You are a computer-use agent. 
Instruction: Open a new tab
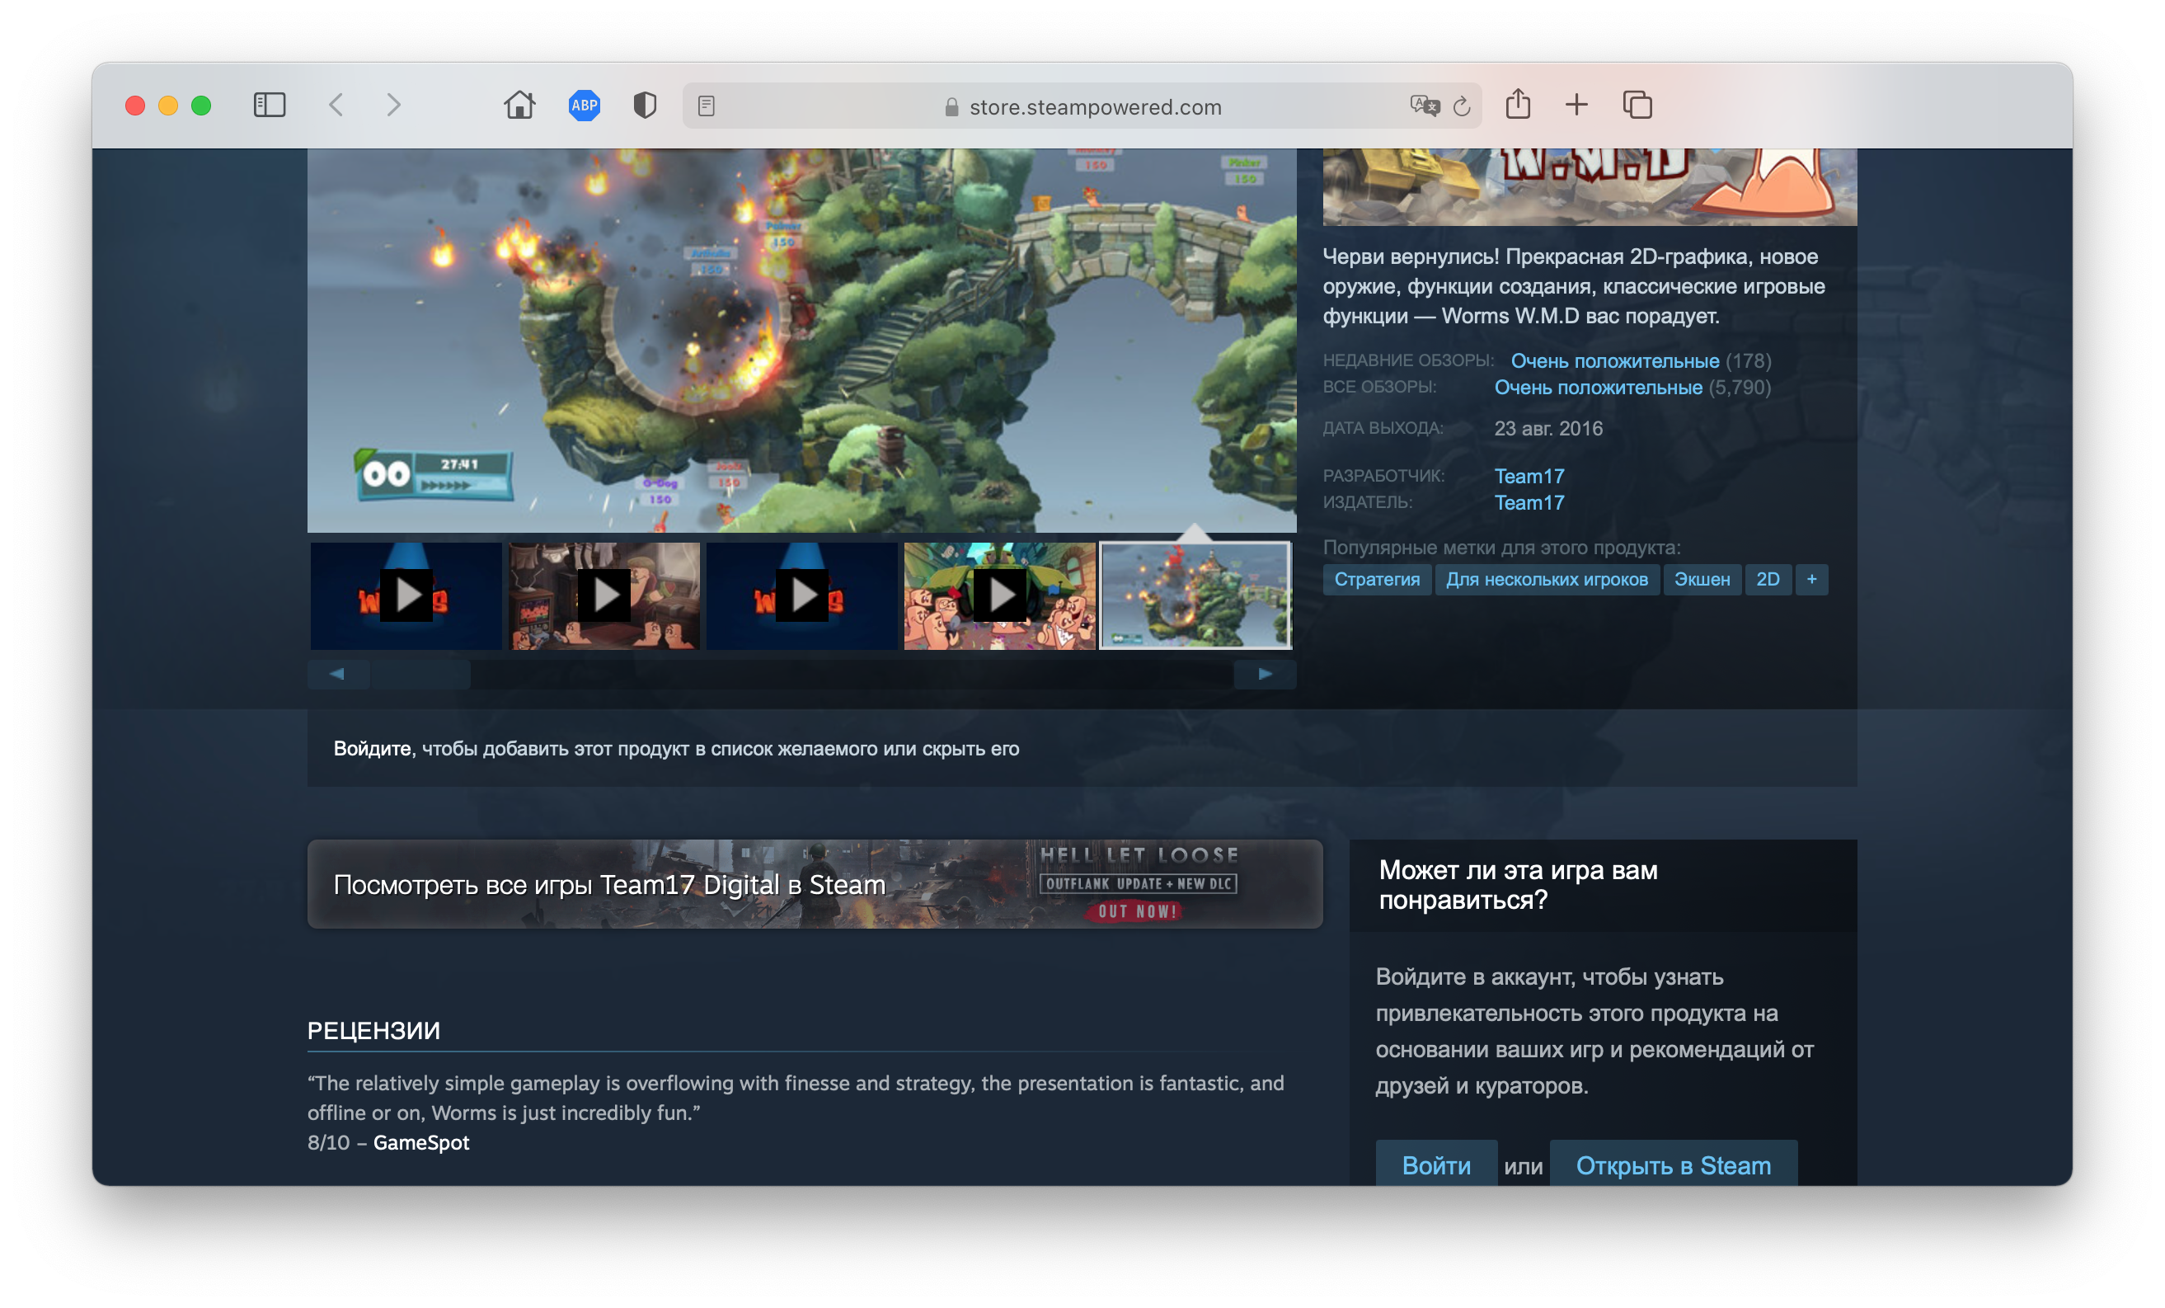click(x=1576, y=106)
